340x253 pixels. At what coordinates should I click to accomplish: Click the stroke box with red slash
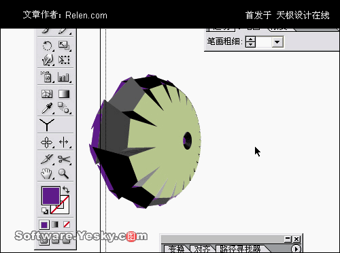tap(65, 209)
